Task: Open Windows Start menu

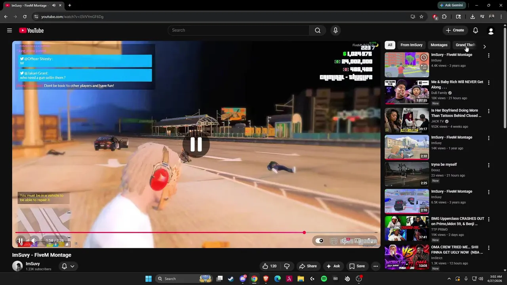Action: point(149,279)
